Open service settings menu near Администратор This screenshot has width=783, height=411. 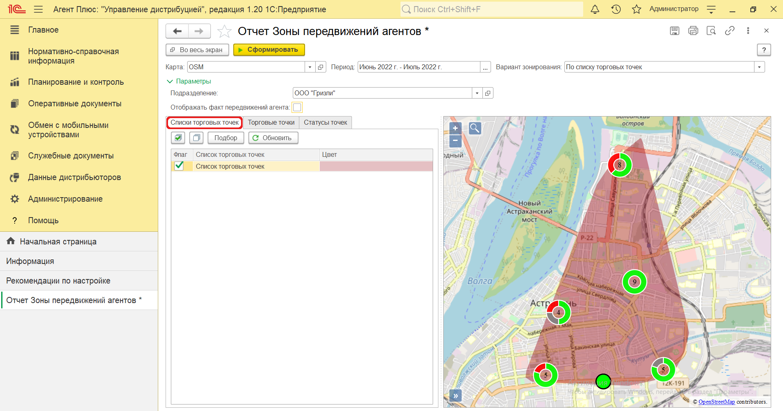point(711,9)
